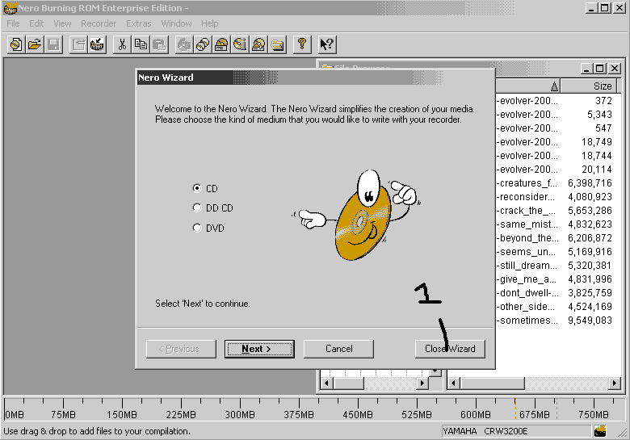Open an existing compilation with folder icon
The width and height of the screenshot is (630, 440).
click(35, 44)
